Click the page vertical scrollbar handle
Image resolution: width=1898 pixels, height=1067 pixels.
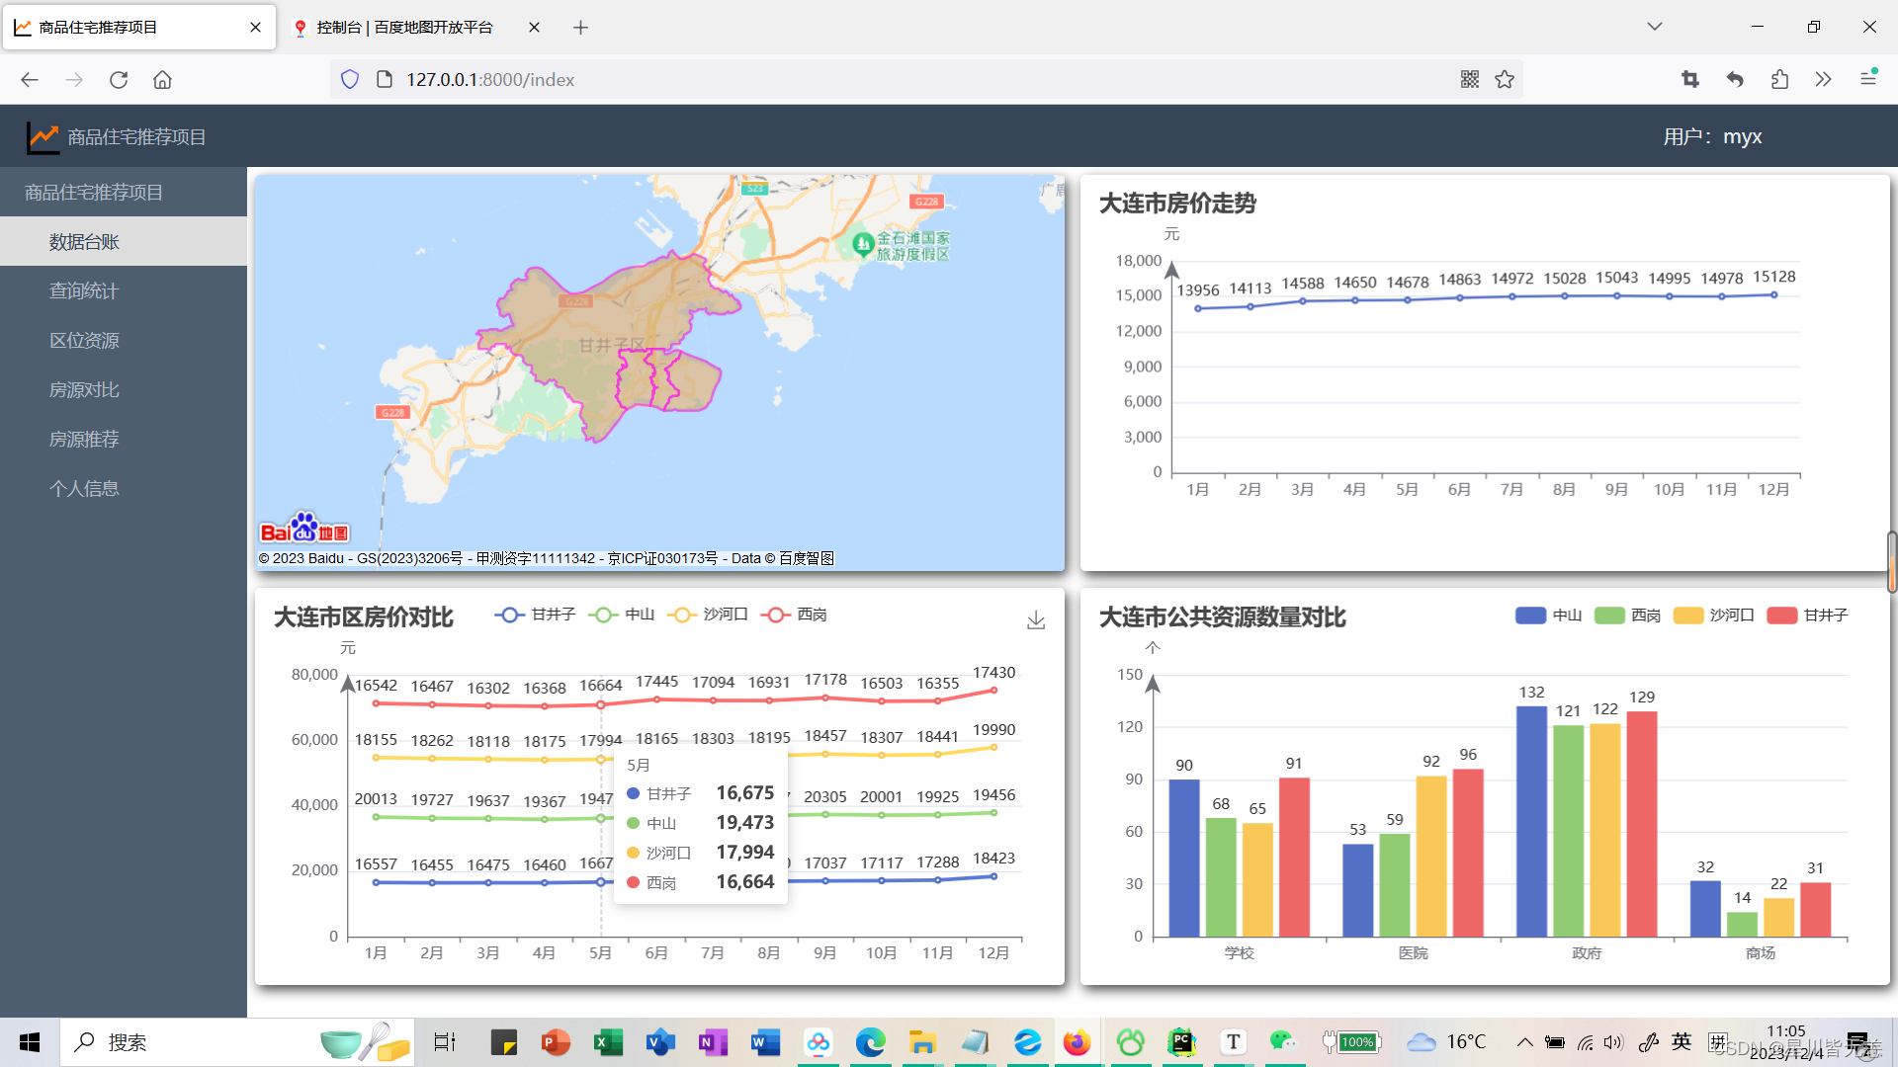click(x=1891, y=561)
